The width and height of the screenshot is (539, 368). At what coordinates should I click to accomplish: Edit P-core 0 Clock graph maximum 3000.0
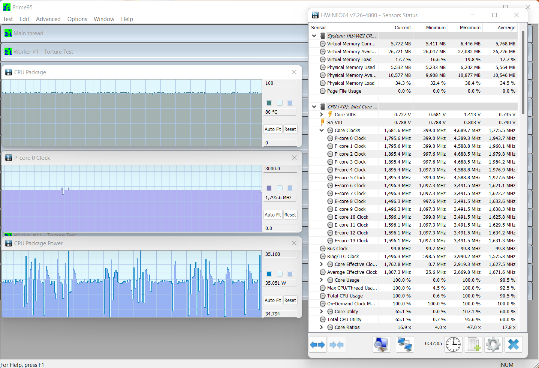pos(280,169)
